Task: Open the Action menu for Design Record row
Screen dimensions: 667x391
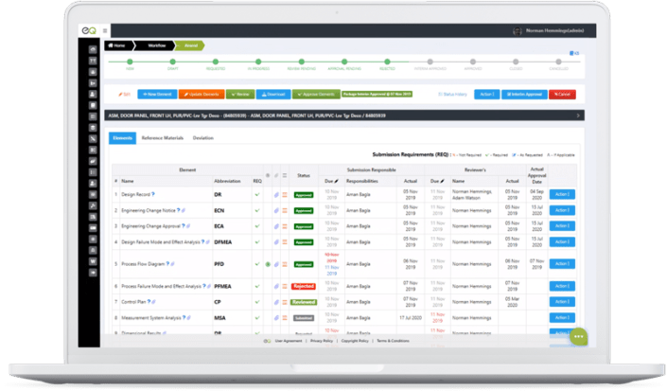Action: click(x=562, y=194)
